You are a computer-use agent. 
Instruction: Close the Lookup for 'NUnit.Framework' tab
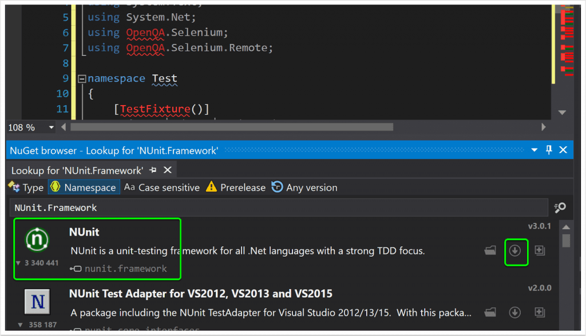(x=168, y=170)
